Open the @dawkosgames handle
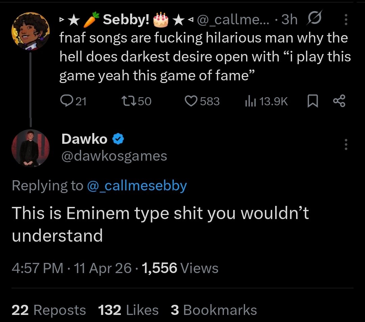The height and width of the screenshot is (322, 365). pyautogui.click(x=114, y=156)
